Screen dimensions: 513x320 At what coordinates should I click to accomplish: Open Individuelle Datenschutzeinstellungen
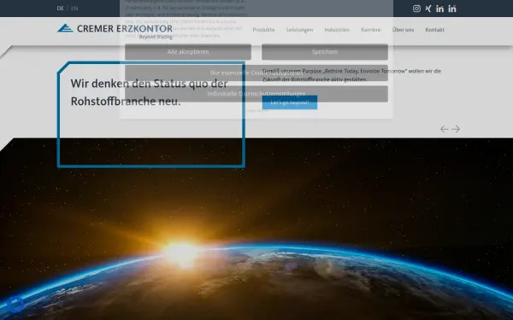coord(256,94)
